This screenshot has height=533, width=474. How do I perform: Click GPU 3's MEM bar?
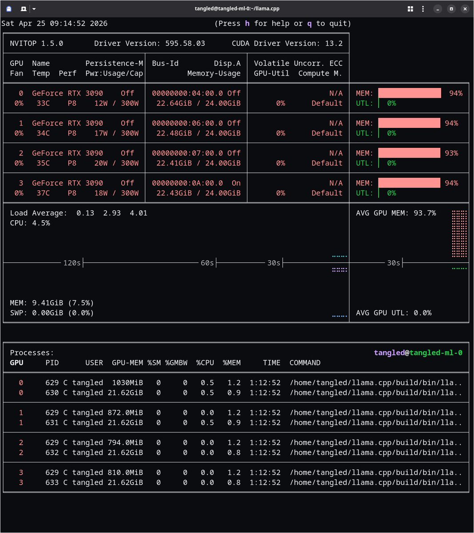[409, 183]
